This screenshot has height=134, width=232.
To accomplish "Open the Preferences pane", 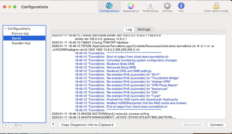I will (x=150, y=7).
